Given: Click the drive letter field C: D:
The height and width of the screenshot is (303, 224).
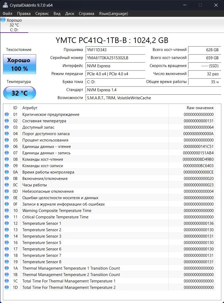Looking at the screenshot, I should (115, 82).
